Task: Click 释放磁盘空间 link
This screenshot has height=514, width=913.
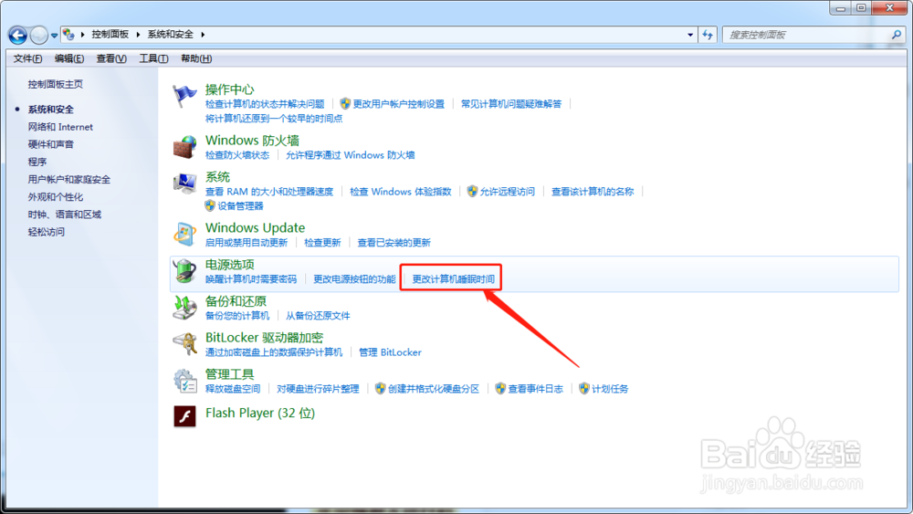Action: click(x=232, y=389)
